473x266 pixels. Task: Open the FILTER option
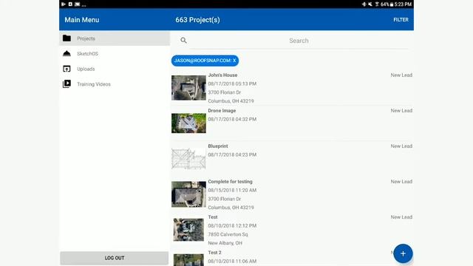(401, 20)
